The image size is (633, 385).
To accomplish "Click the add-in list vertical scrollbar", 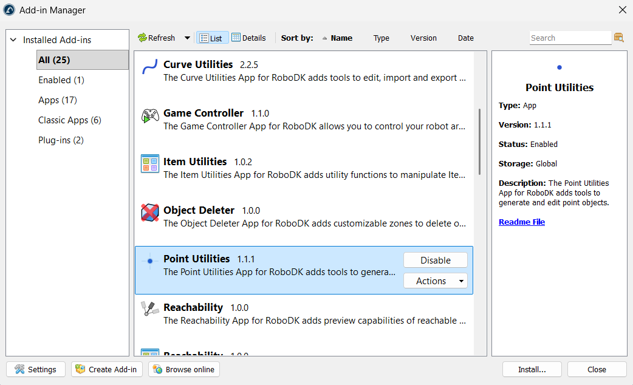I will click(479, 141).
